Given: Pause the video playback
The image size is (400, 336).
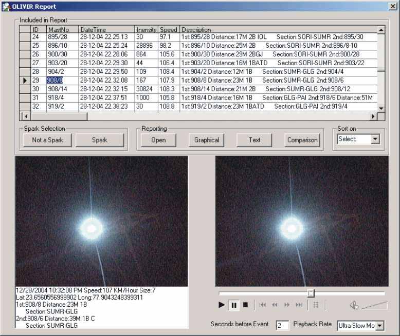Looking at the screenshot, I should click(x=234, y=305).
